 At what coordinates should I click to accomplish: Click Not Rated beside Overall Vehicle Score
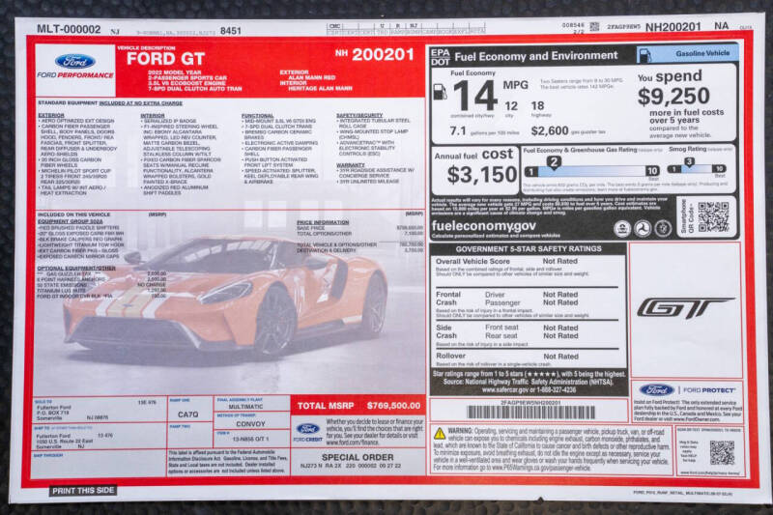click(559, 261)
